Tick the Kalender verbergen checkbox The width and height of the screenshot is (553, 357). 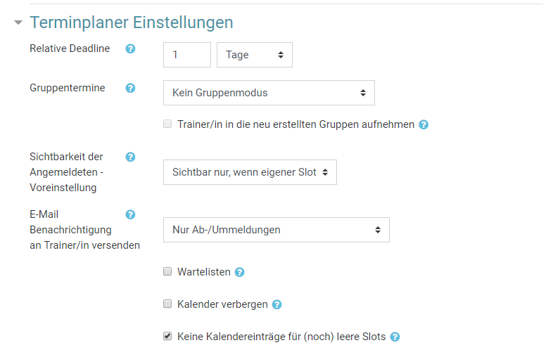tap(167, 304)
